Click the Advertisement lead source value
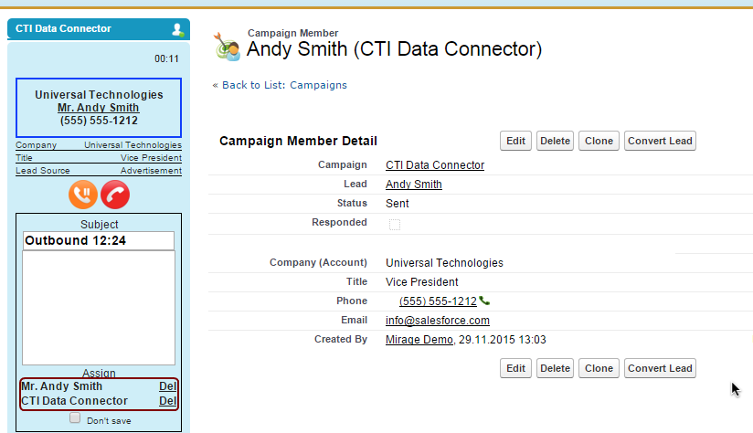 pos(151,171)
